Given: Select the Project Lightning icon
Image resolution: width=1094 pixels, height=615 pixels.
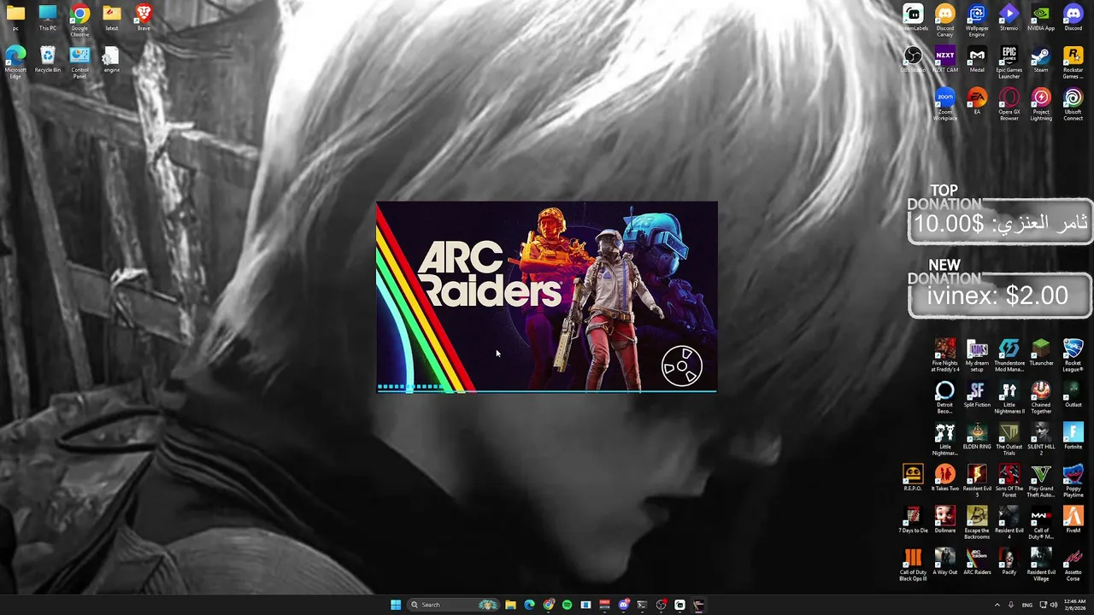Looking at the screenshot, I should point(1041,105).
